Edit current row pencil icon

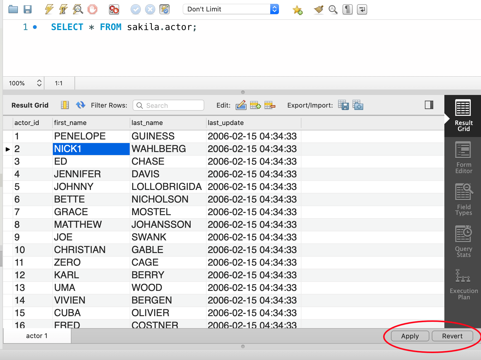tap(241, 105)
